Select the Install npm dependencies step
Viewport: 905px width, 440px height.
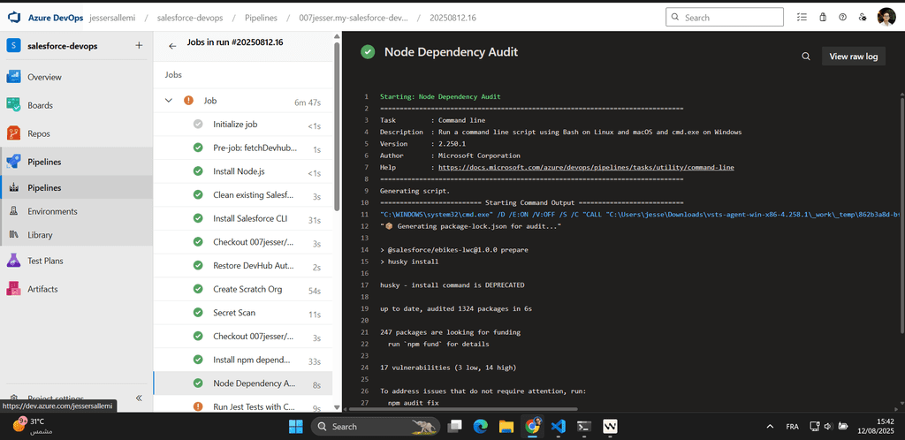[243, 360]
